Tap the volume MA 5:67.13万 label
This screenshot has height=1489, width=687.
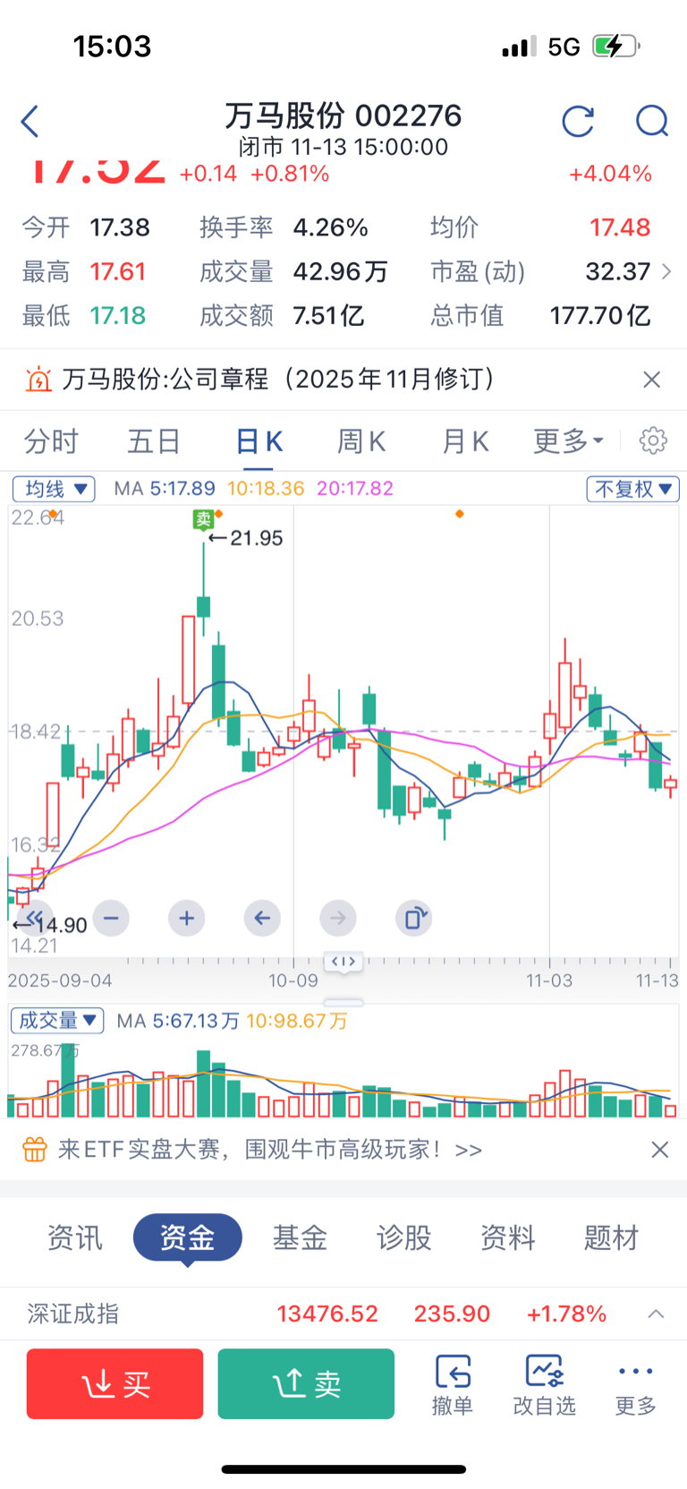point(178,1021)
